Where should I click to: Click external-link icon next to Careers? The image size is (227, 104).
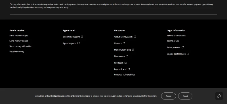click(x=124, y=43)
